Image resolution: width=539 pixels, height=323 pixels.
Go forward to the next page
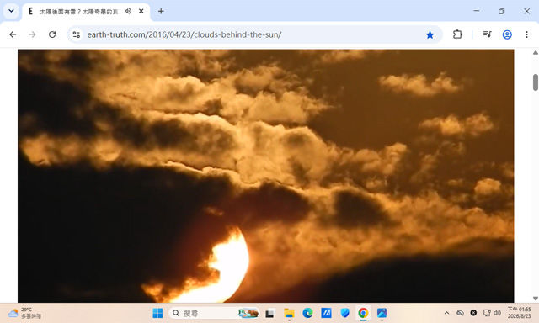tap(32, 34)
